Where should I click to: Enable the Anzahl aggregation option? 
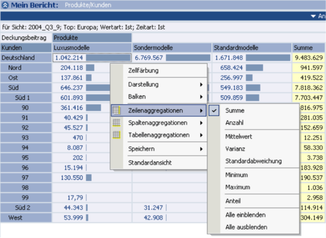coord(234,123)
